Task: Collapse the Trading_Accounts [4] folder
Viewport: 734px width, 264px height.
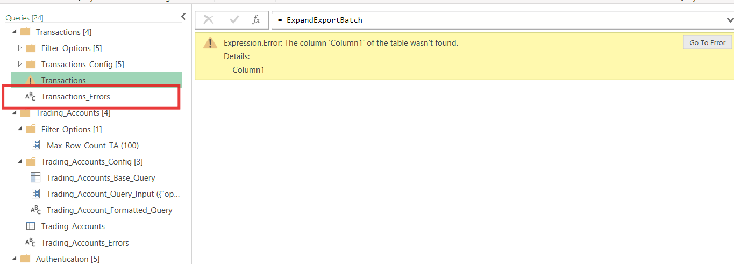Action: (x=14, y=113)
